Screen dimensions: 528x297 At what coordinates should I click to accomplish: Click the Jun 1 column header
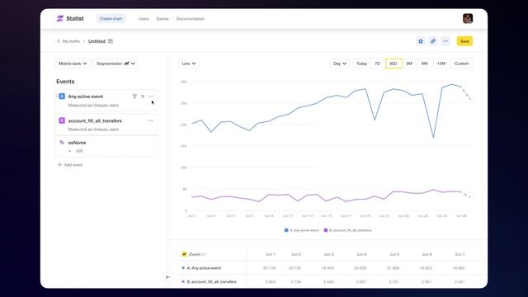click(271, 254)
